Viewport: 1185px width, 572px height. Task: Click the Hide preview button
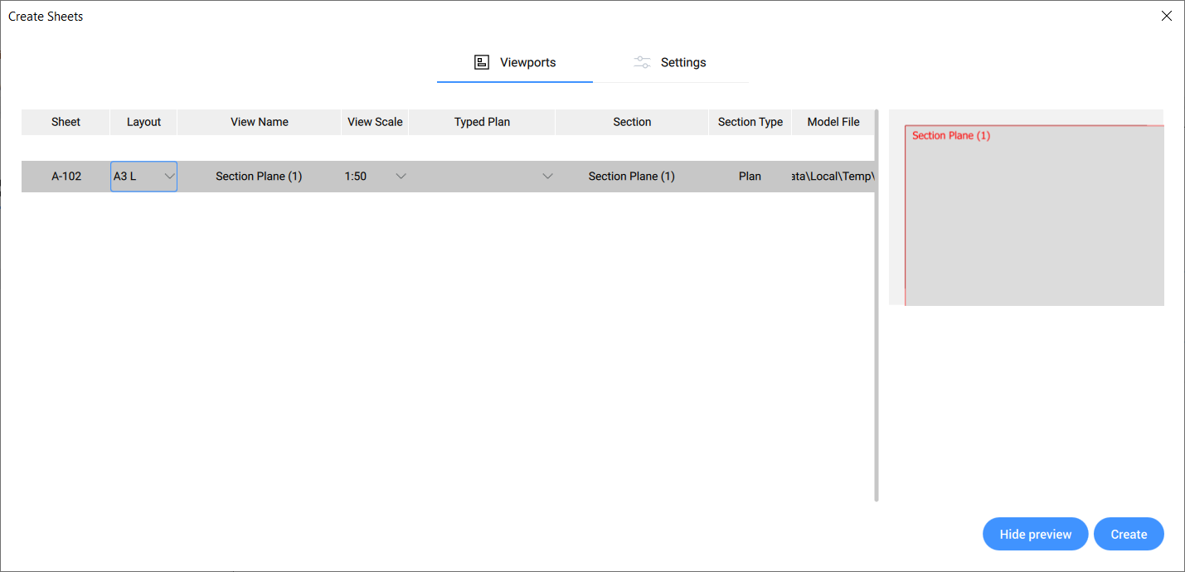click(x=1035, y=535)
